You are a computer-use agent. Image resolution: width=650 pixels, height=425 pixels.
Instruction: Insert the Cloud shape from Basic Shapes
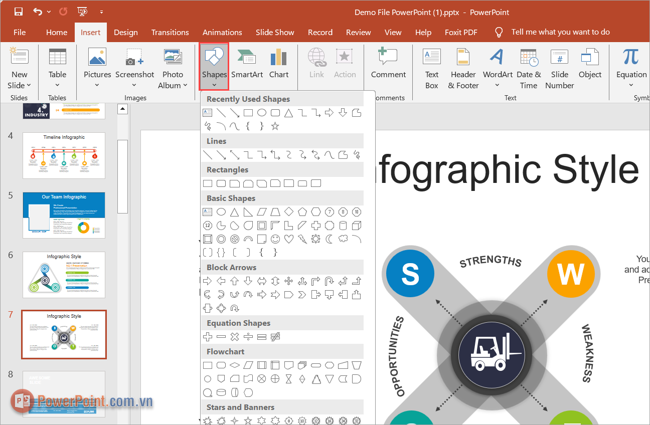coord(343,239)
